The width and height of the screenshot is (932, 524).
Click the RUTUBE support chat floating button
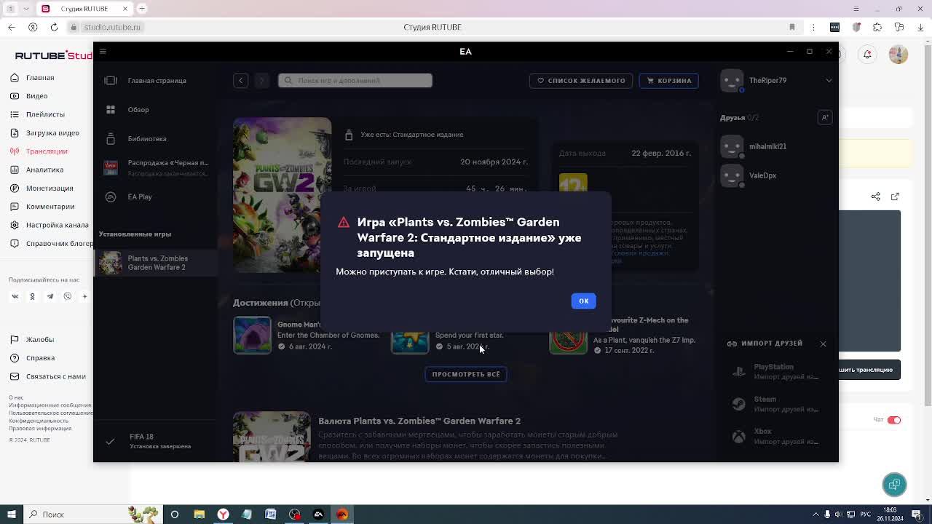(x=894, y=484)
